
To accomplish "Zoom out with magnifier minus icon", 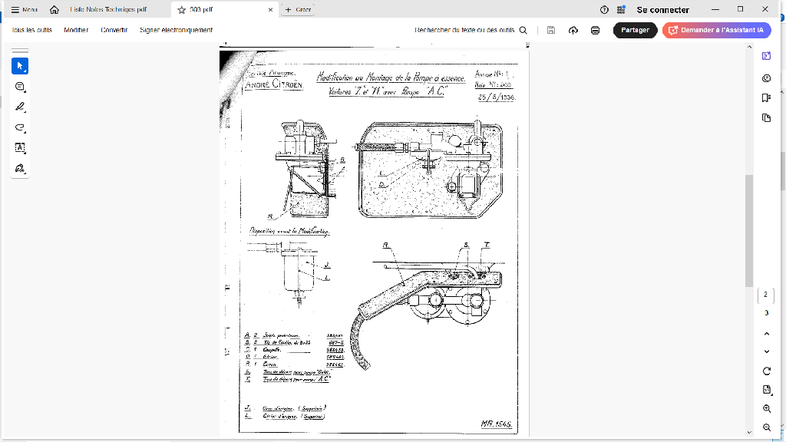I will point(767,427).
